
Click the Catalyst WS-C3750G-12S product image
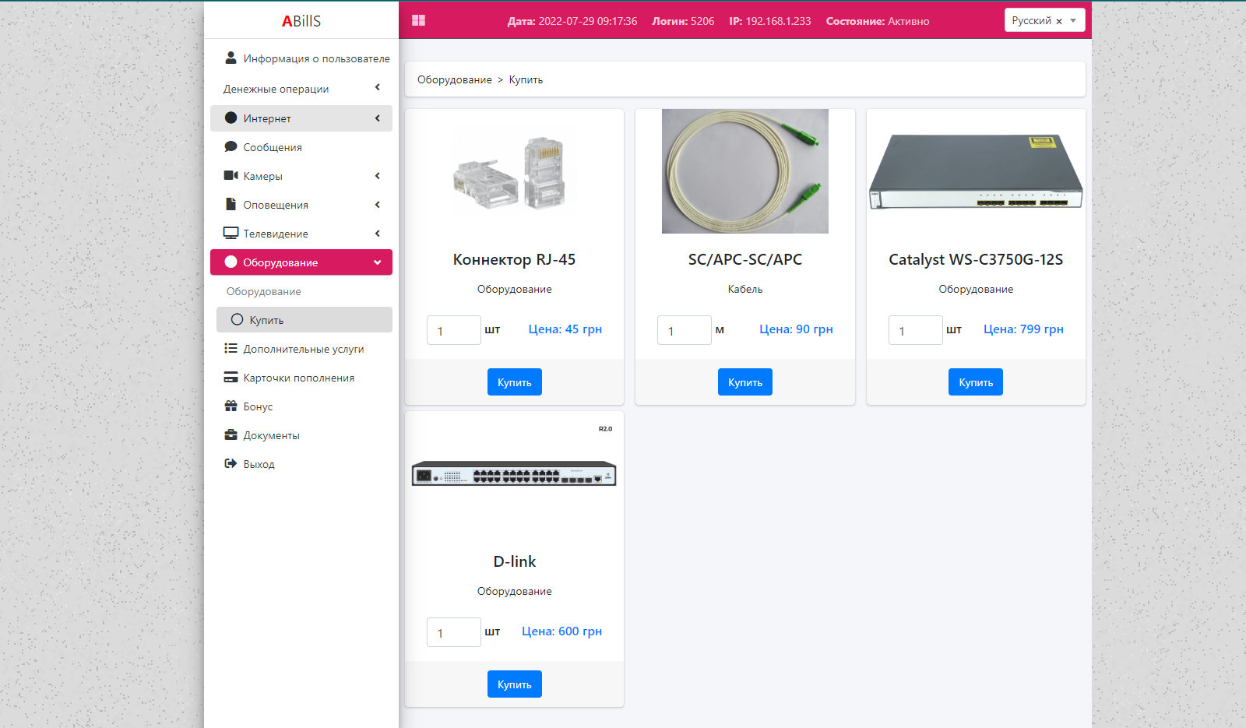pyautogui.click(x=976, y=171)
